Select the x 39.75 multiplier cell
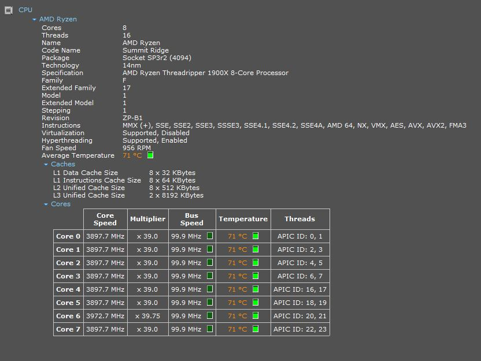This screenshot has height=361, width=481. 148,316
